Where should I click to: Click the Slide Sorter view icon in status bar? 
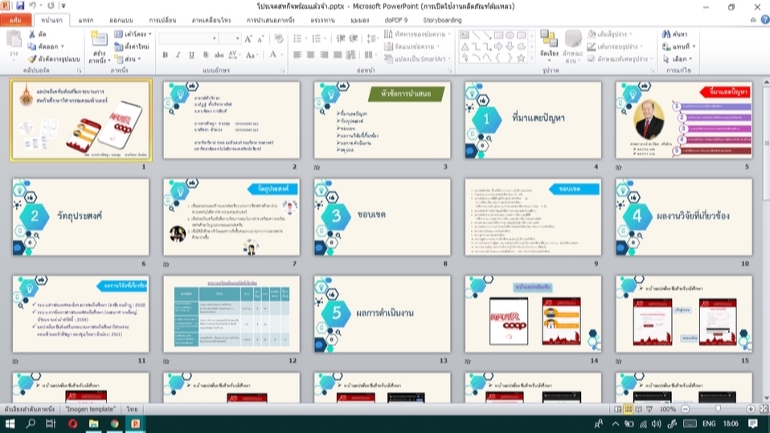point(628,409)
